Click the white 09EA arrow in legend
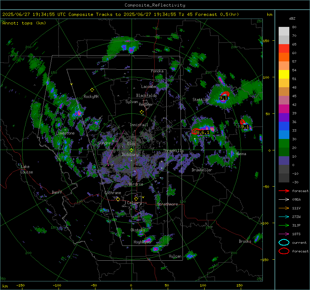This screenshot has width=310, height=290. click(284, 200)
